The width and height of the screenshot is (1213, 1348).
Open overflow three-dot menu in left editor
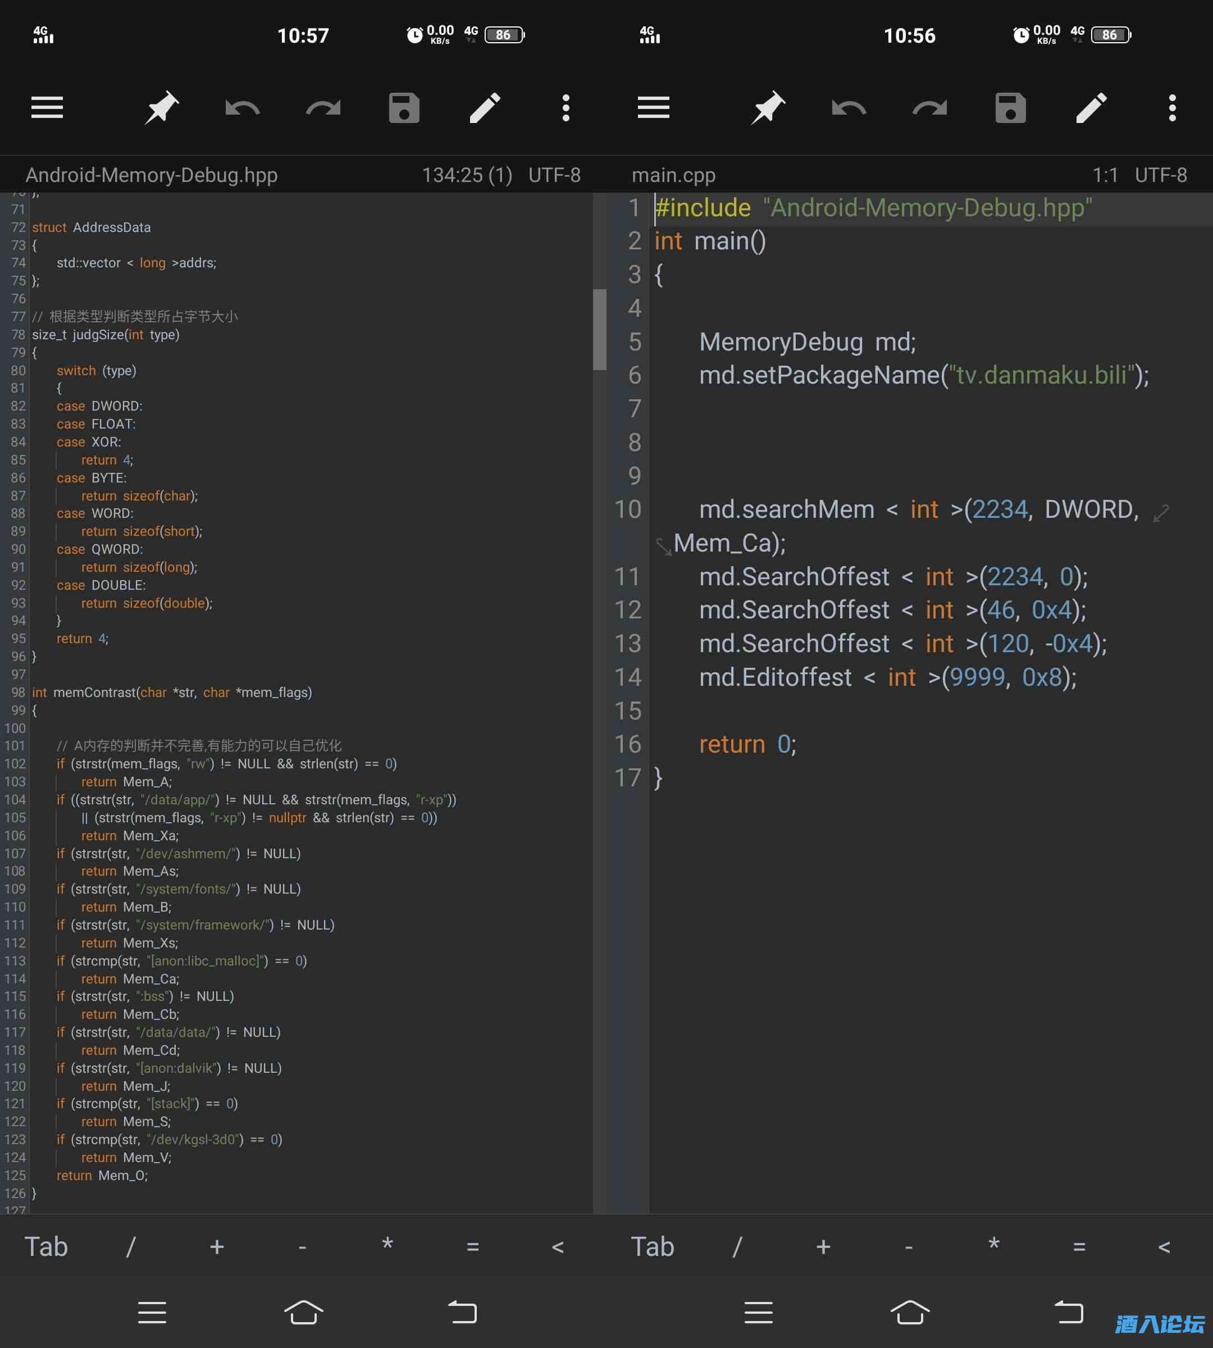point(566,107)
